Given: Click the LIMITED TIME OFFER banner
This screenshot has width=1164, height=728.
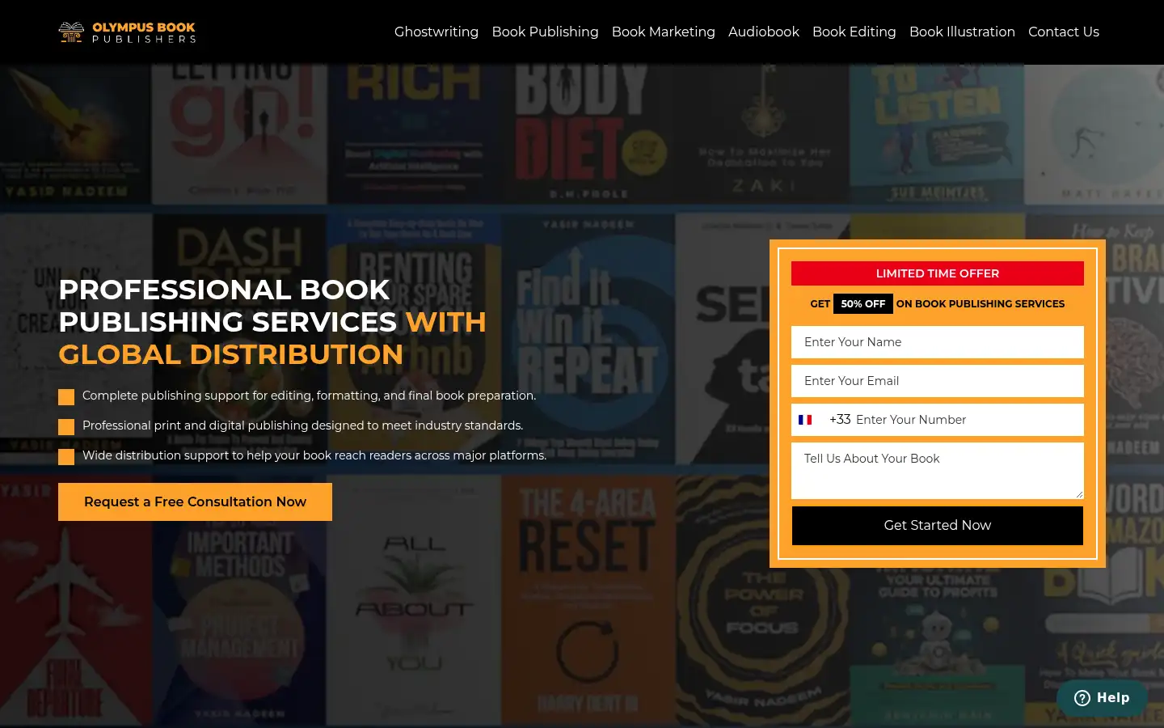Looking at the screenshot, I should pos(938,273).
